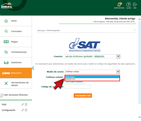Viewport: 141px width, 121px height.
Task: Click the 'Último ingreso' date text
Action: tap(114, 22)
